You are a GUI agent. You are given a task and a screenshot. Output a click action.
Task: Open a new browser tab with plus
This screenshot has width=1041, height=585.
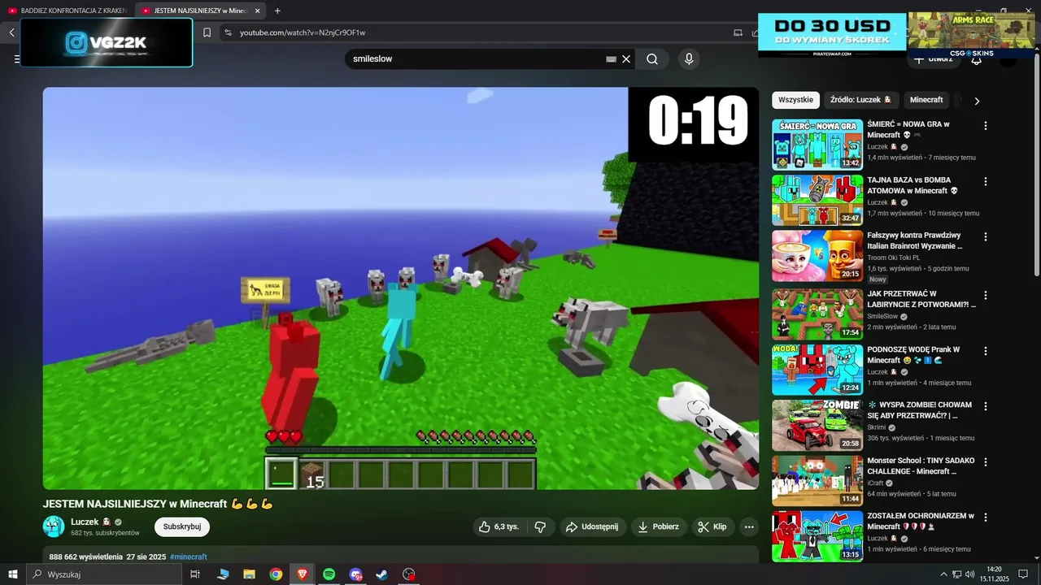[x=277, y=11]
